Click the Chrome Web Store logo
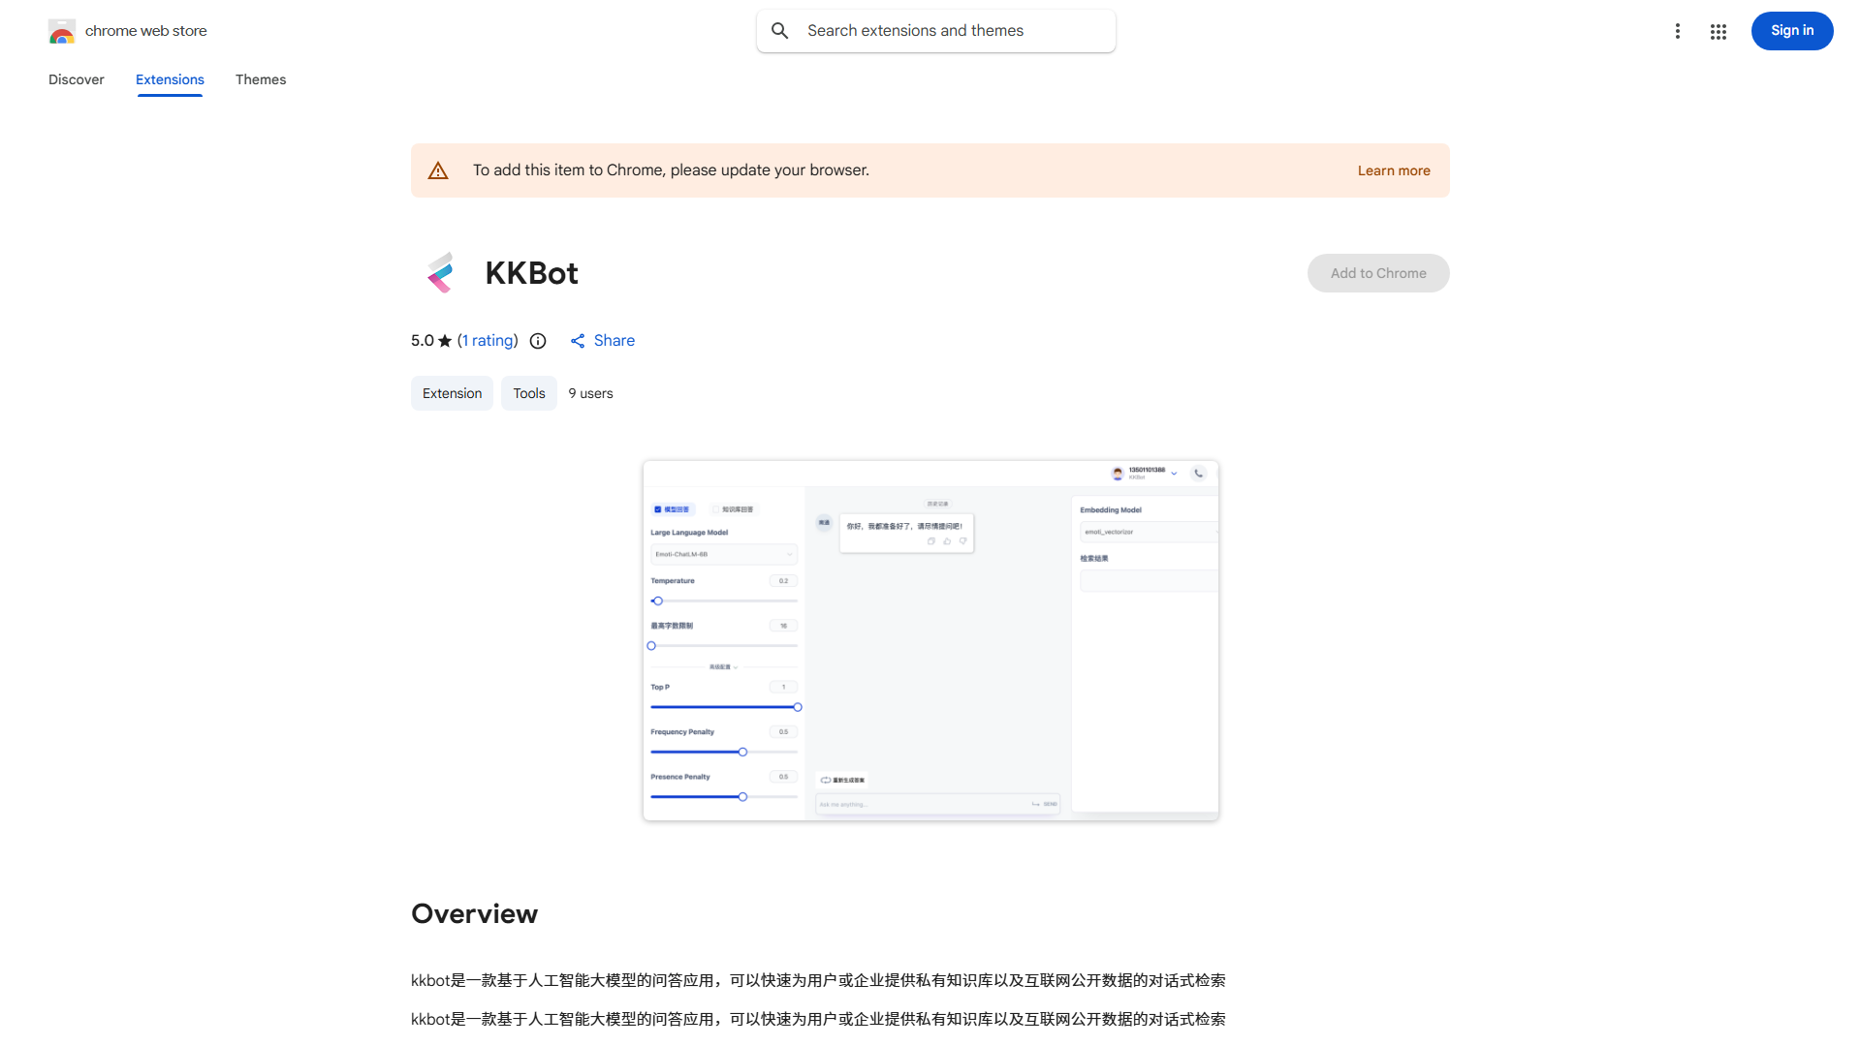Screen dimensions: 1861x1046 [62, 30]
